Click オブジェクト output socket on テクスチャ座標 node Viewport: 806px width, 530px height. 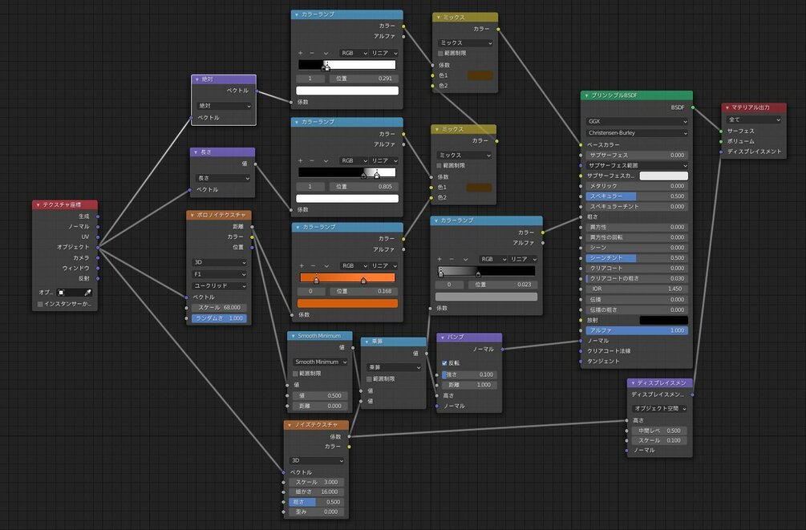pyautogui.click(x=98, y=247)
